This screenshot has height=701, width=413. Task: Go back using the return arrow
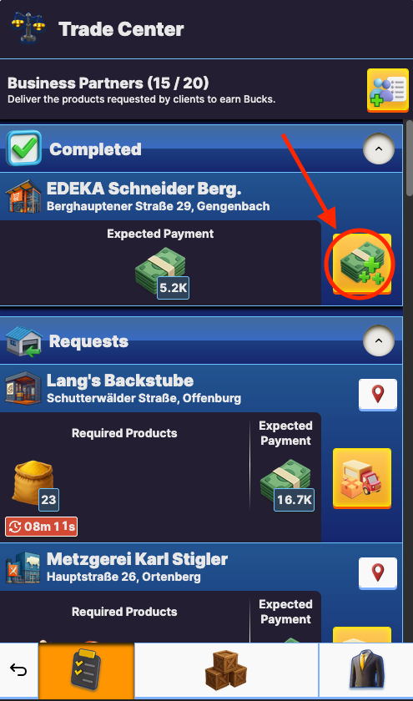tap(18, 670)
